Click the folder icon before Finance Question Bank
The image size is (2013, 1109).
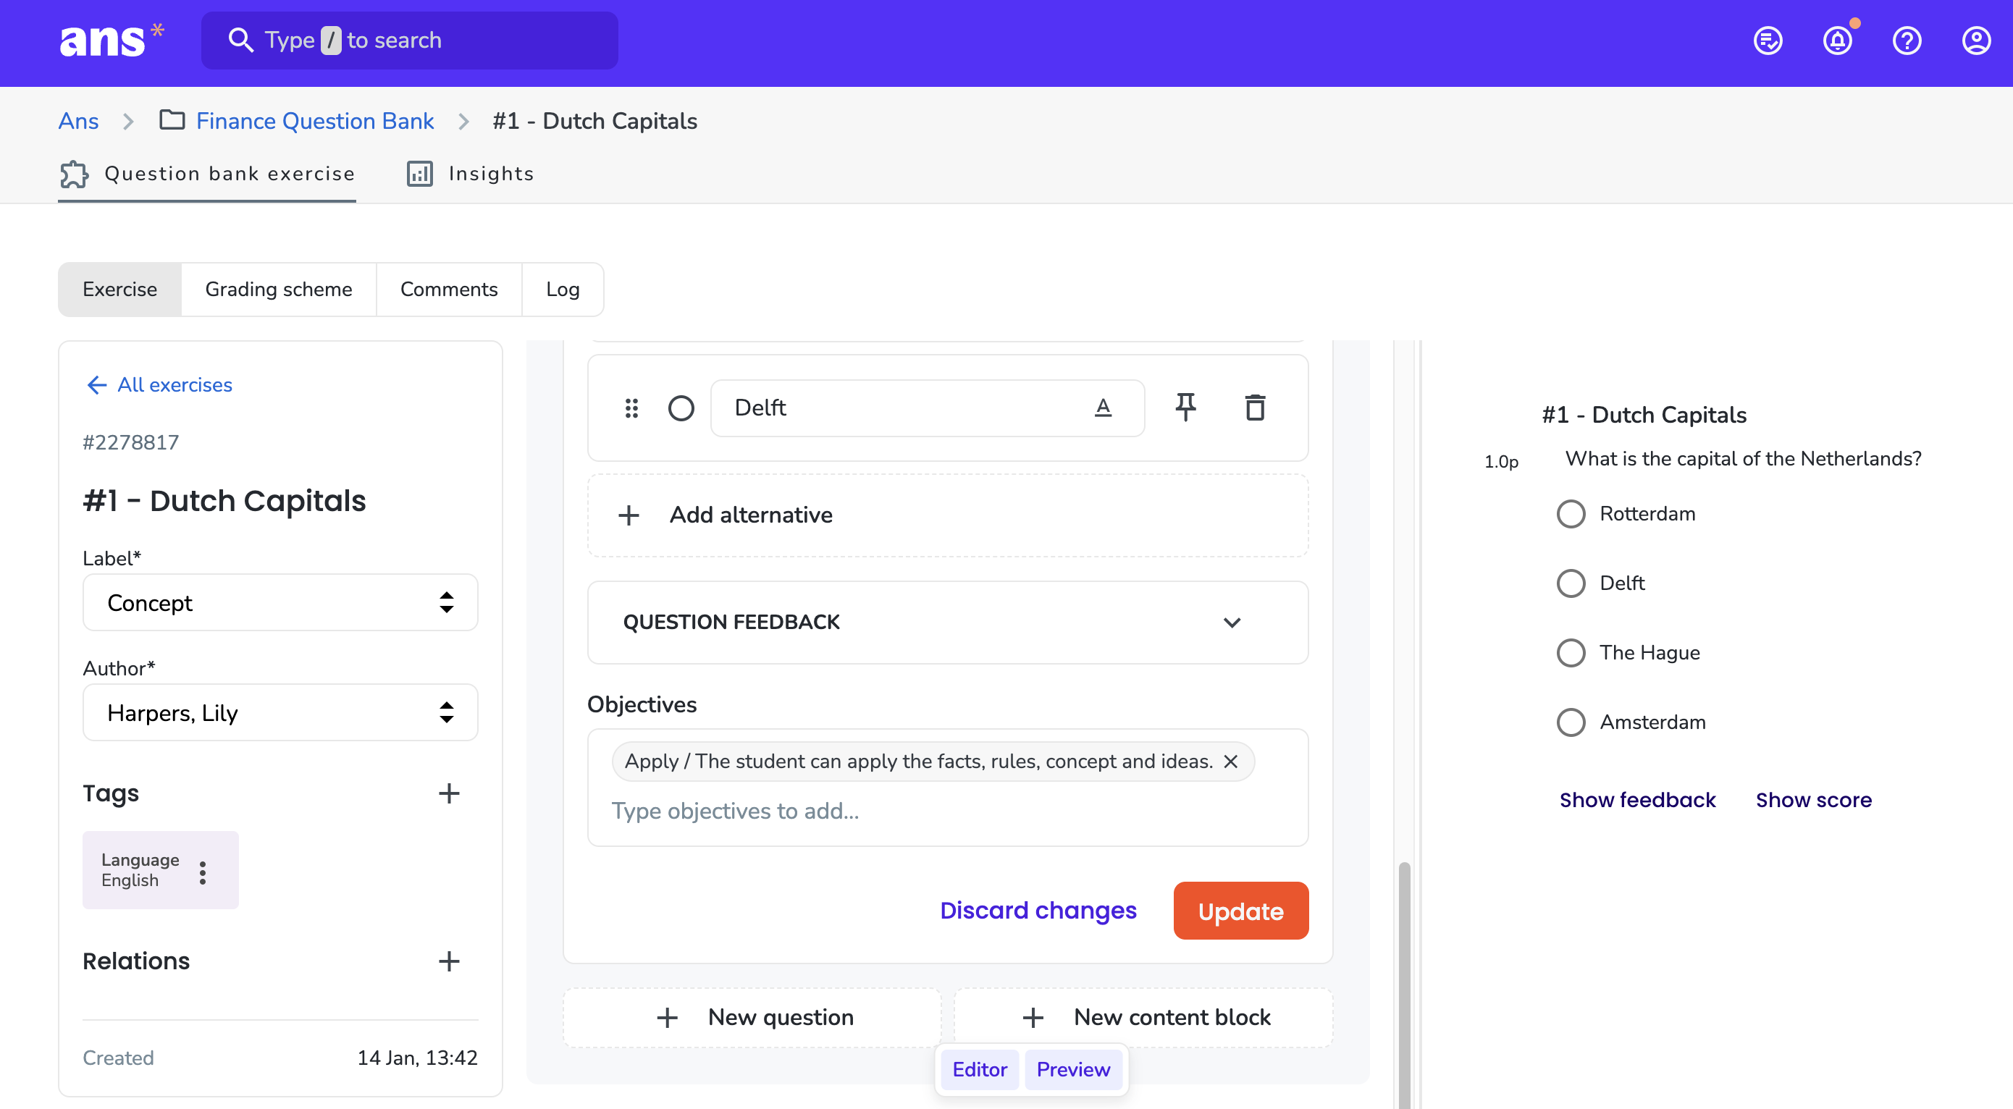point(172,120)
